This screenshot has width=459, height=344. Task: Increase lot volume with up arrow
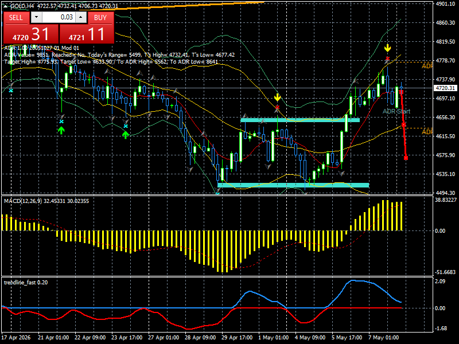pyautogui.click(x=81, y=17)
